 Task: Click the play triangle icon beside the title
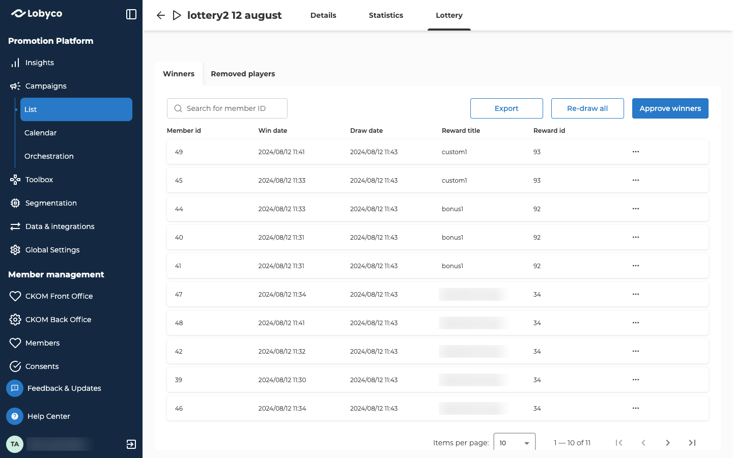pos(177,15)
